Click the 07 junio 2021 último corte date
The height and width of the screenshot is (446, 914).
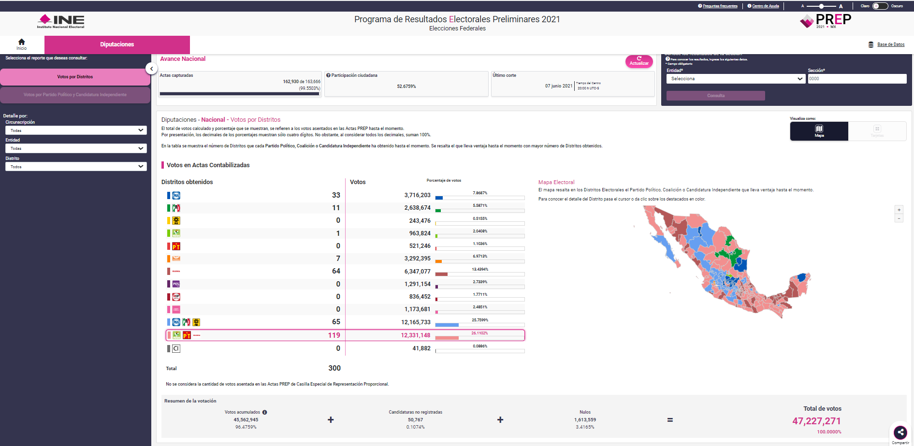[x=558, y=86]
